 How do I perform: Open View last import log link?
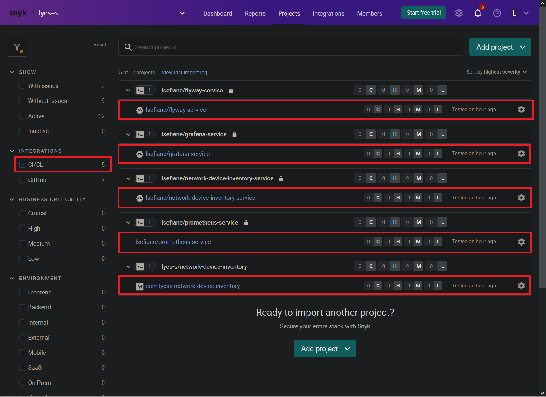(x=184, y=72)
